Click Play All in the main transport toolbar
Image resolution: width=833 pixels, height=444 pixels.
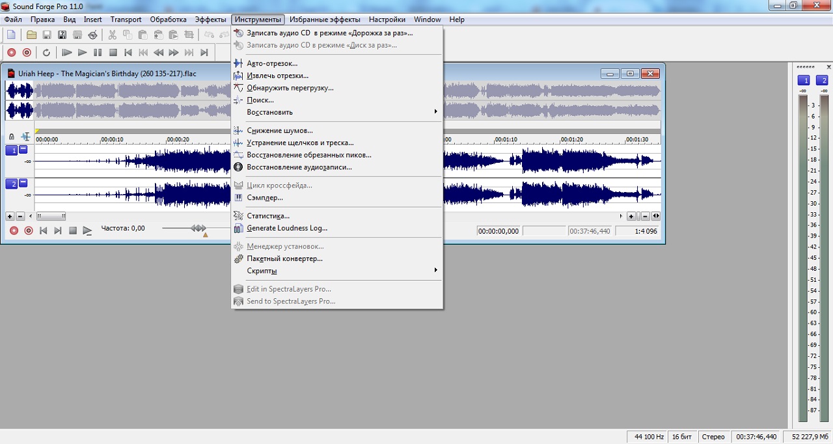tap(66, 53)
